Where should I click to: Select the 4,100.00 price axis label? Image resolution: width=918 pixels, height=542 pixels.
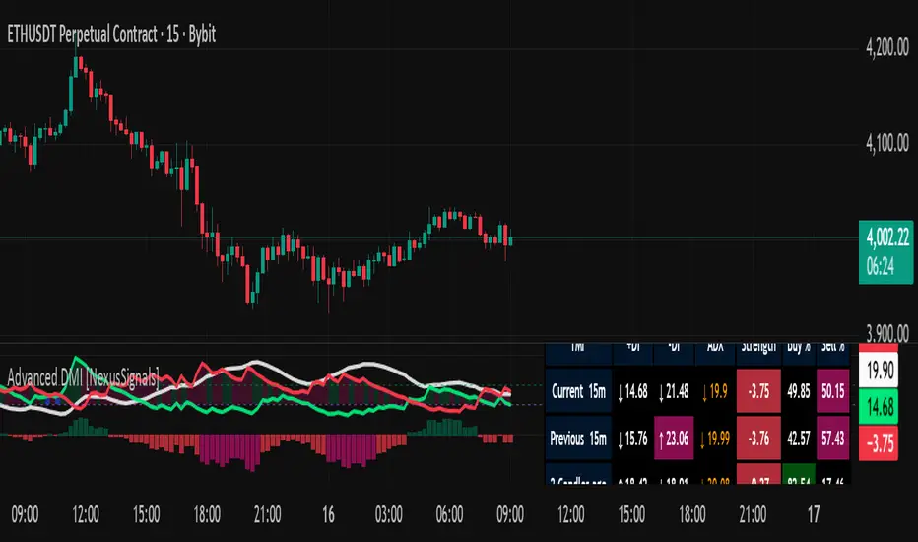[886, 142]
